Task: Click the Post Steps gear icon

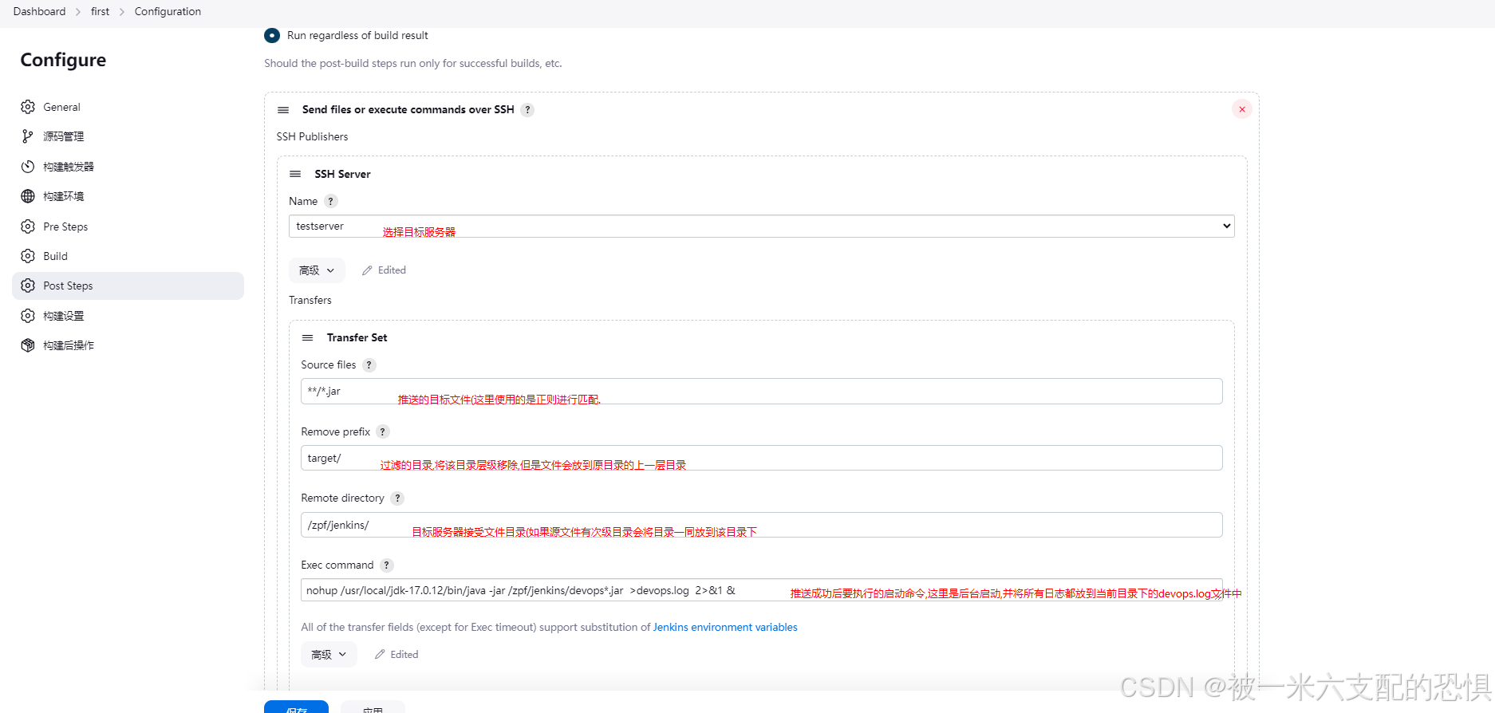Action: [x=28, y=286]
